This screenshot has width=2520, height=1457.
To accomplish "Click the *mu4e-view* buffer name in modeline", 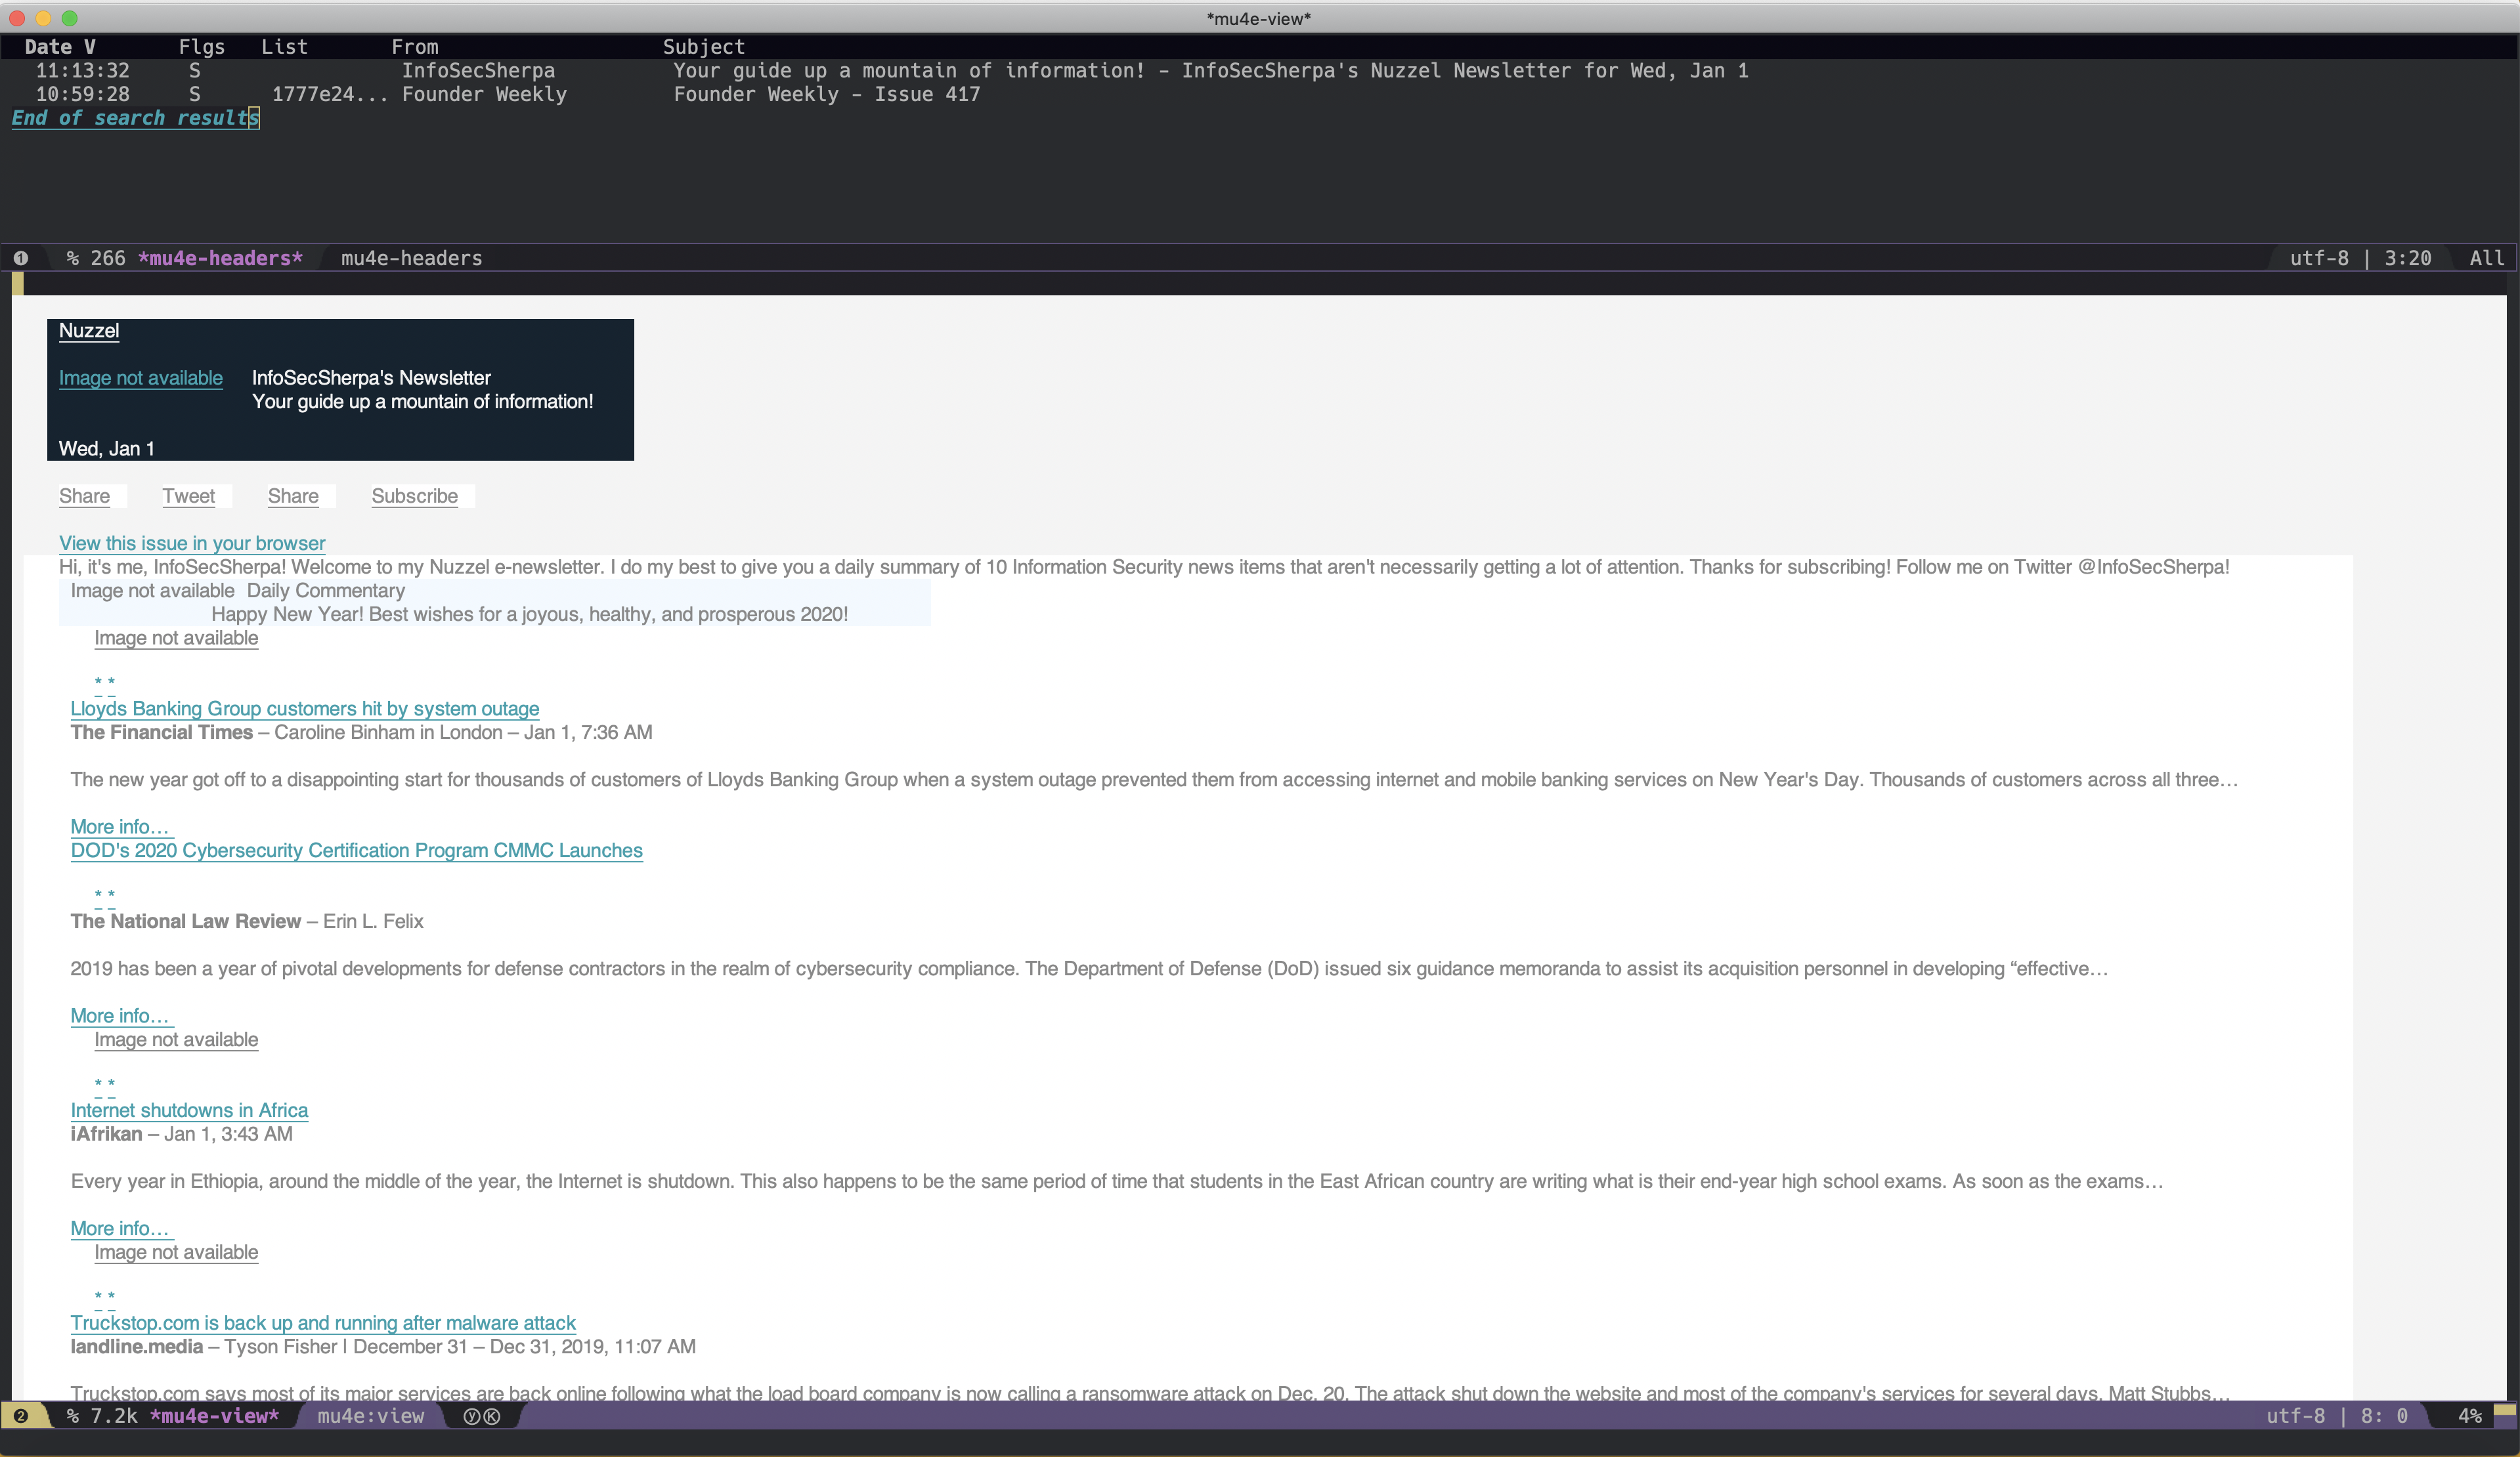I will (x=214, y=1415).
